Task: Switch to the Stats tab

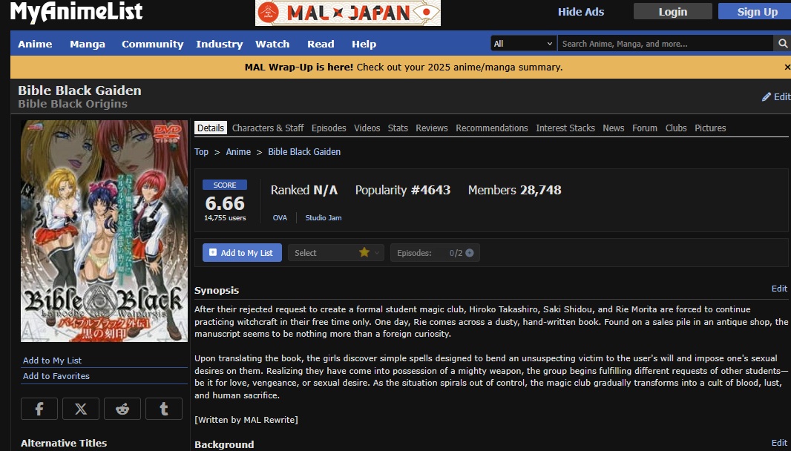Action: click(x=398, y=128)
